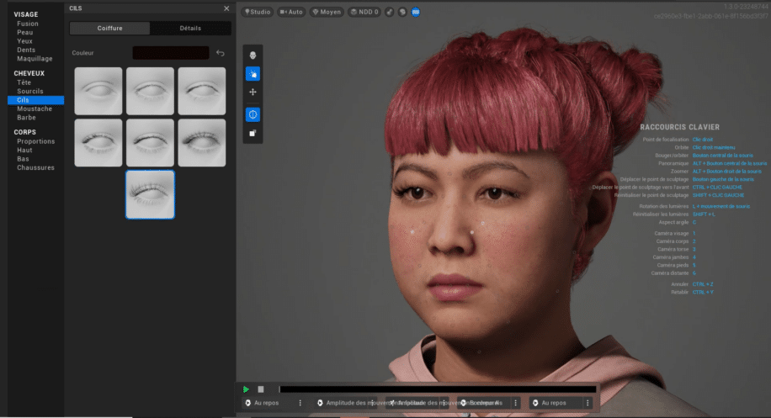Open the NDD 0 level-of-detail dropdown

click(364, 12)
